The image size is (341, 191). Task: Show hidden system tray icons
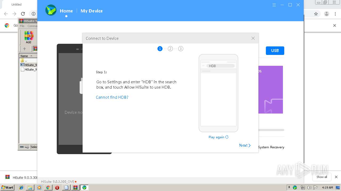point(289,188)
